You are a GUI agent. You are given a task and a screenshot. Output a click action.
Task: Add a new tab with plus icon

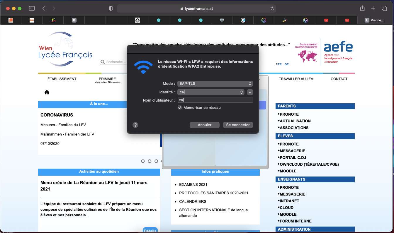[373, 8]
